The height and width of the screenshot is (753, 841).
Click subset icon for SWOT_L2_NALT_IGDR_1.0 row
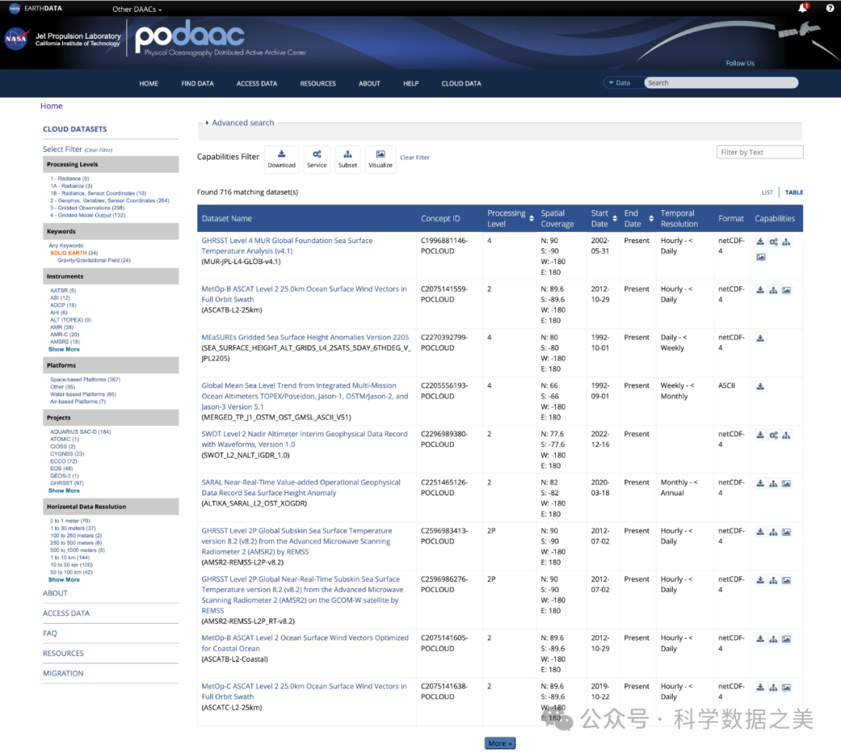[x=786, y=435]
